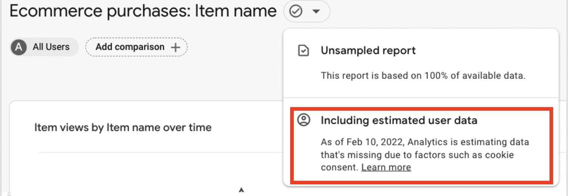Click empty space inside the chart card
Viewport: 568px width, 196px height.
coord(145,174)
